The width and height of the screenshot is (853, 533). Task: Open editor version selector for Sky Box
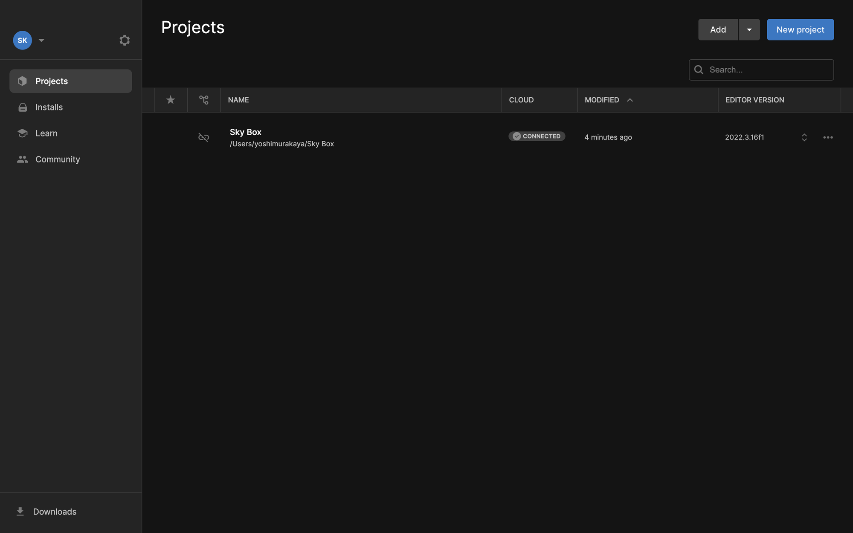click(x=804, y=137)
